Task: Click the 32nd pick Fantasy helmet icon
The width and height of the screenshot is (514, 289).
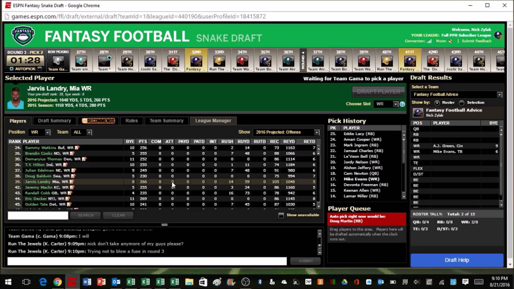Action: (196, 61)
